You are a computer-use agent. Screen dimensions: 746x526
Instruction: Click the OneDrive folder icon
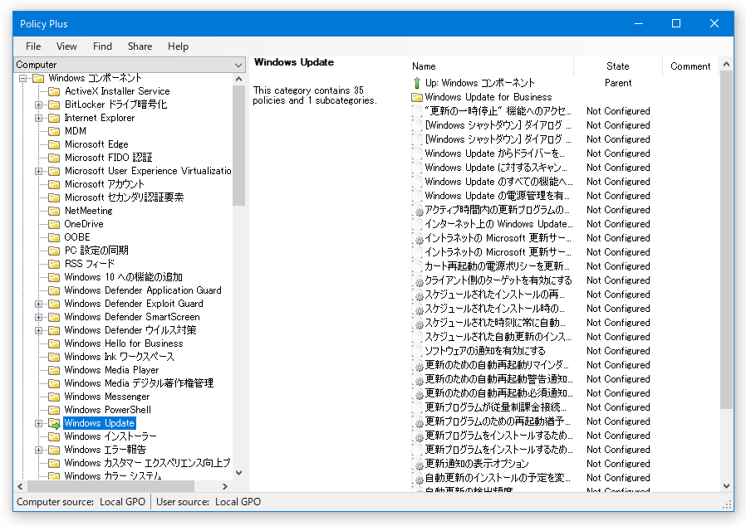tap(54, 224)
